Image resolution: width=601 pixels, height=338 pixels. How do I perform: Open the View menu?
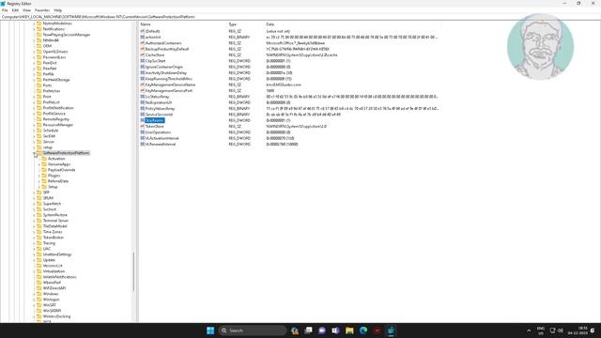tap(26, 10)
